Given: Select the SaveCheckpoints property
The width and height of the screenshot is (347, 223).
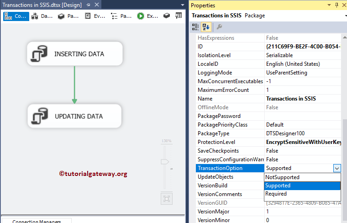Looking at the screenshot, I should [230, 151].
